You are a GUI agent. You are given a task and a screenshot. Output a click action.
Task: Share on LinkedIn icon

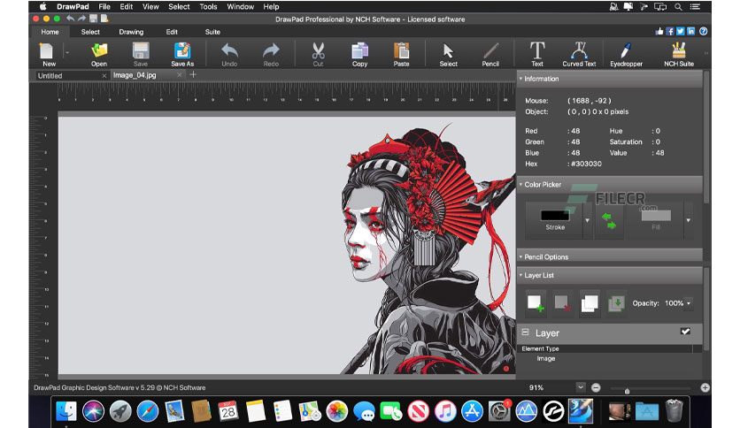(691, 31)
